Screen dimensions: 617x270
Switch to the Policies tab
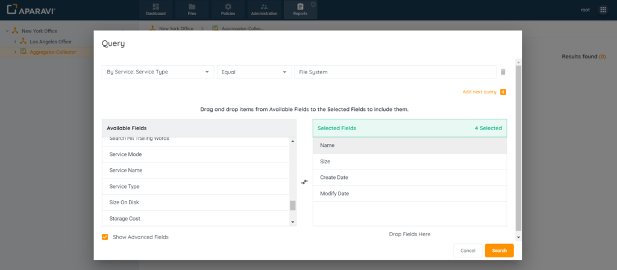point(228,10)
